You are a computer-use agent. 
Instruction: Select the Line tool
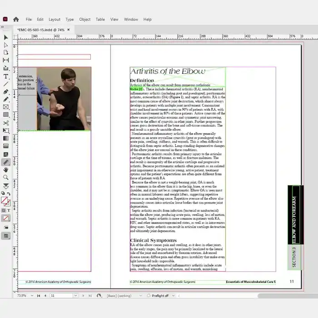coord(6,84)
